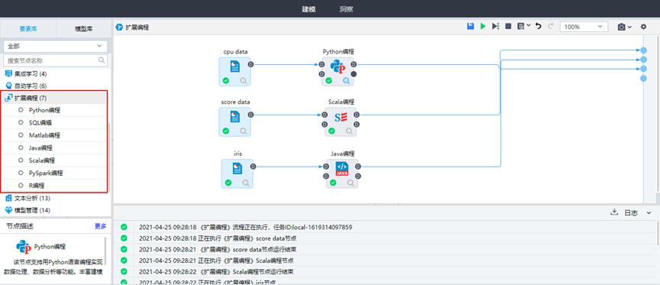The width and height of the screenshot is (660, 285).
Task: Open the 建模 top navigation tab
Action: click(309, 9)
